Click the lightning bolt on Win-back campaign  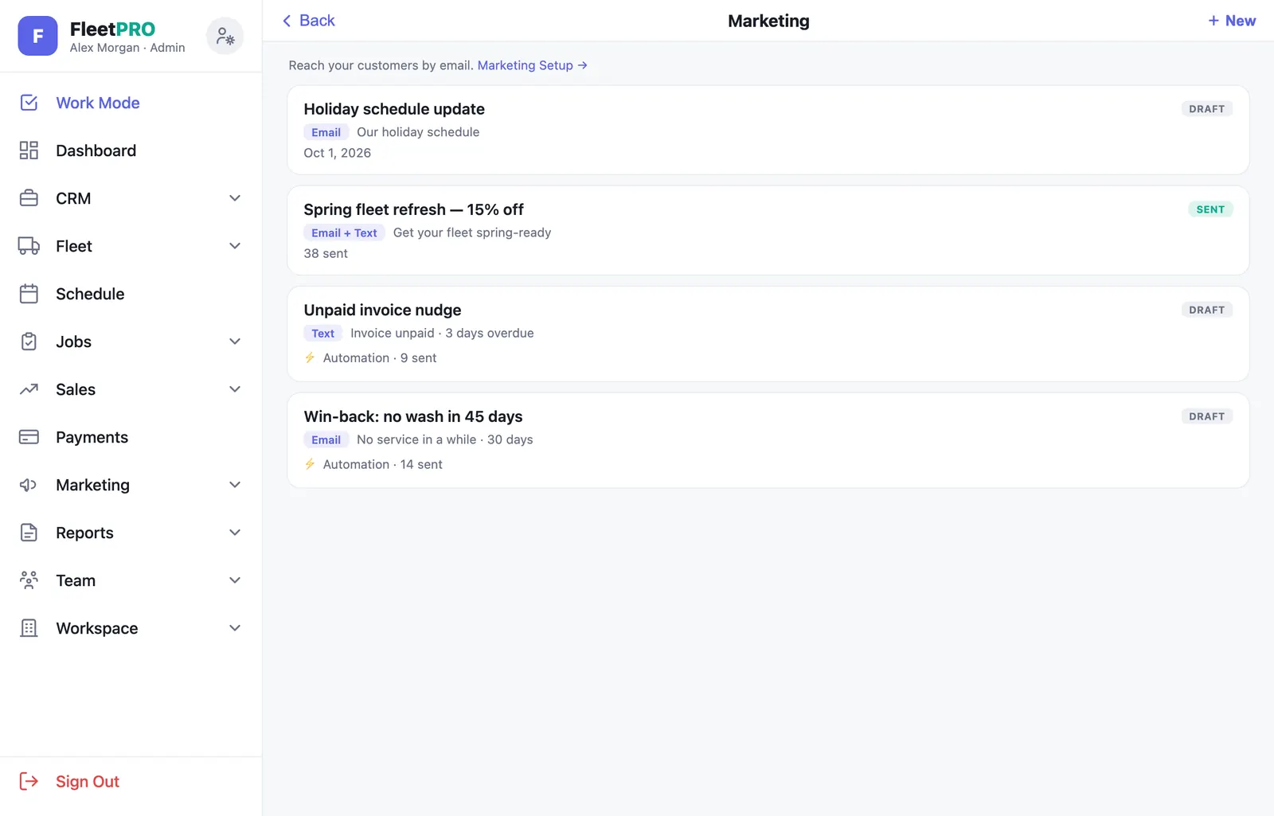coord(310,464)
